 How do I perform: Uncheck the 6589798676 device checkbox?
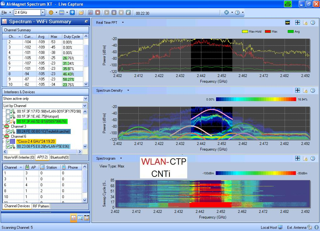[x=8, y=121]
